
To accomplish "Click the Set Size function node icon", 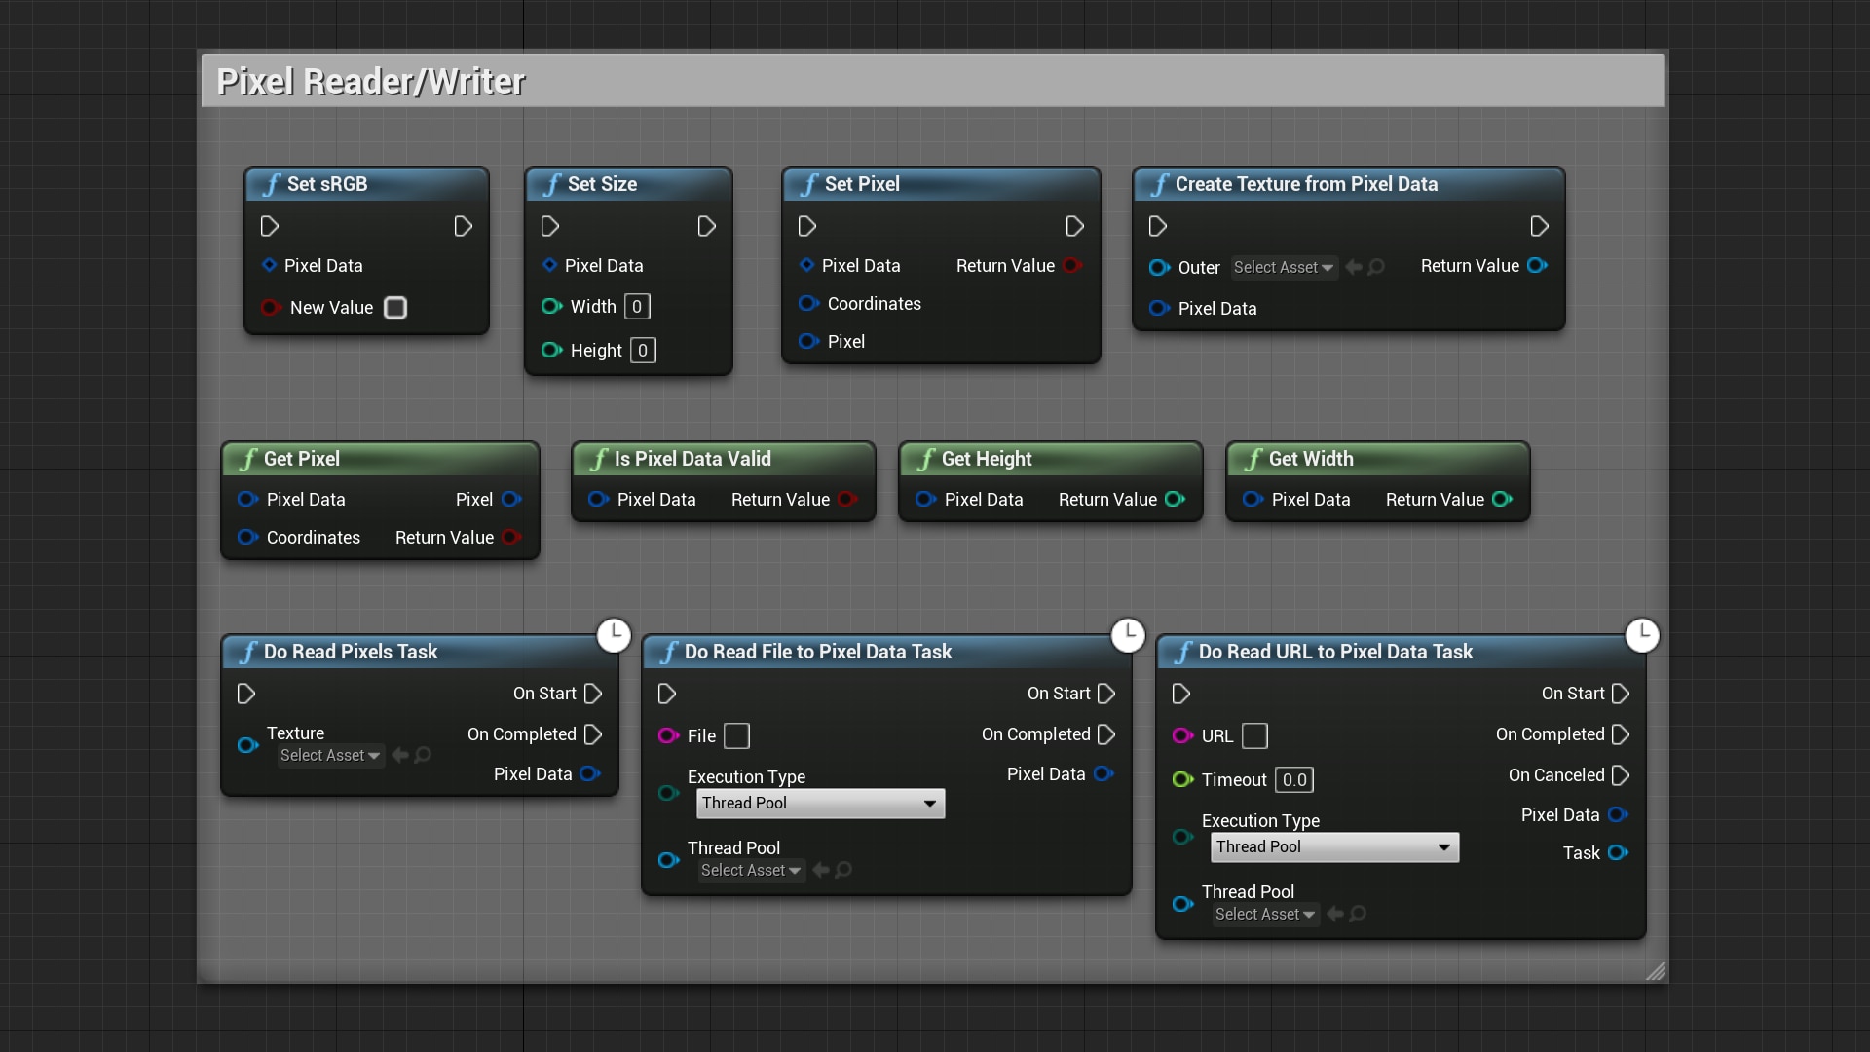I will click(551, 184).
